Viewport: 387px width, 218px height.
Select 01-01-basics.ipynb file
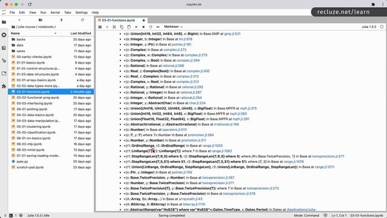[51, 63]
